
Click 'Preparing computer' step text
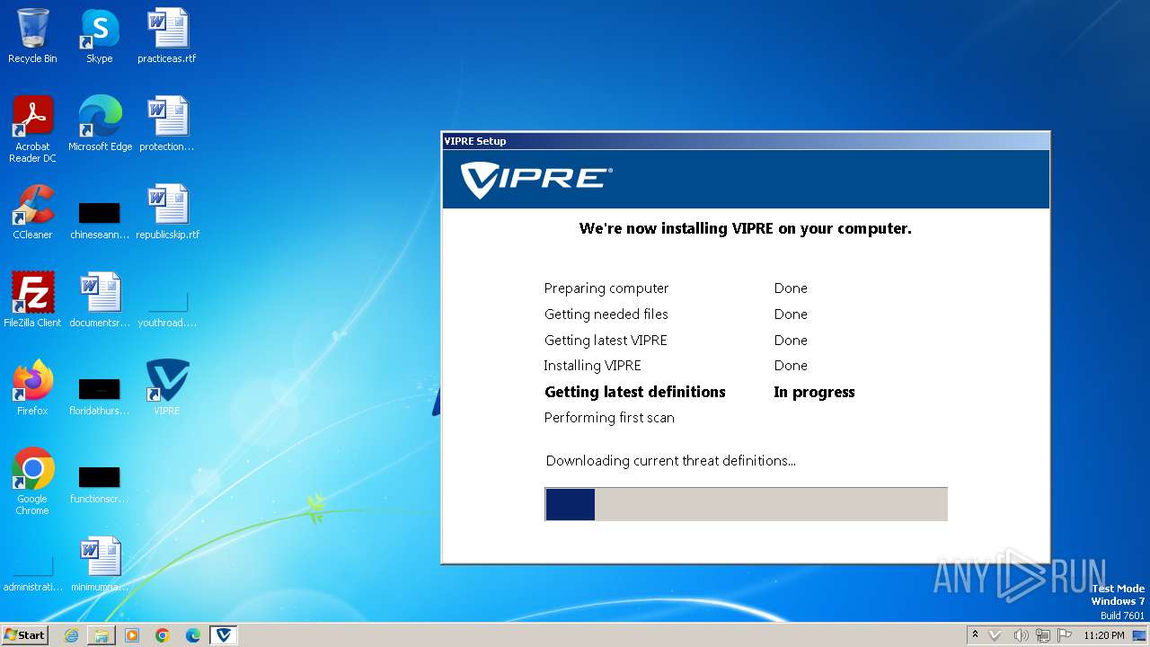tap(606, 288)
